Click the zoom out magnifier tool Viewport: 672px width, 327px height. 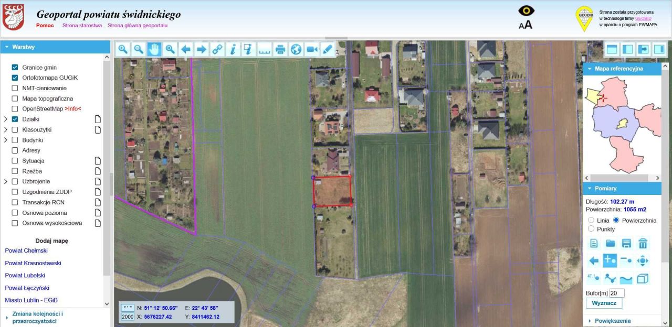pyautogui.click(x=139, y=49)
